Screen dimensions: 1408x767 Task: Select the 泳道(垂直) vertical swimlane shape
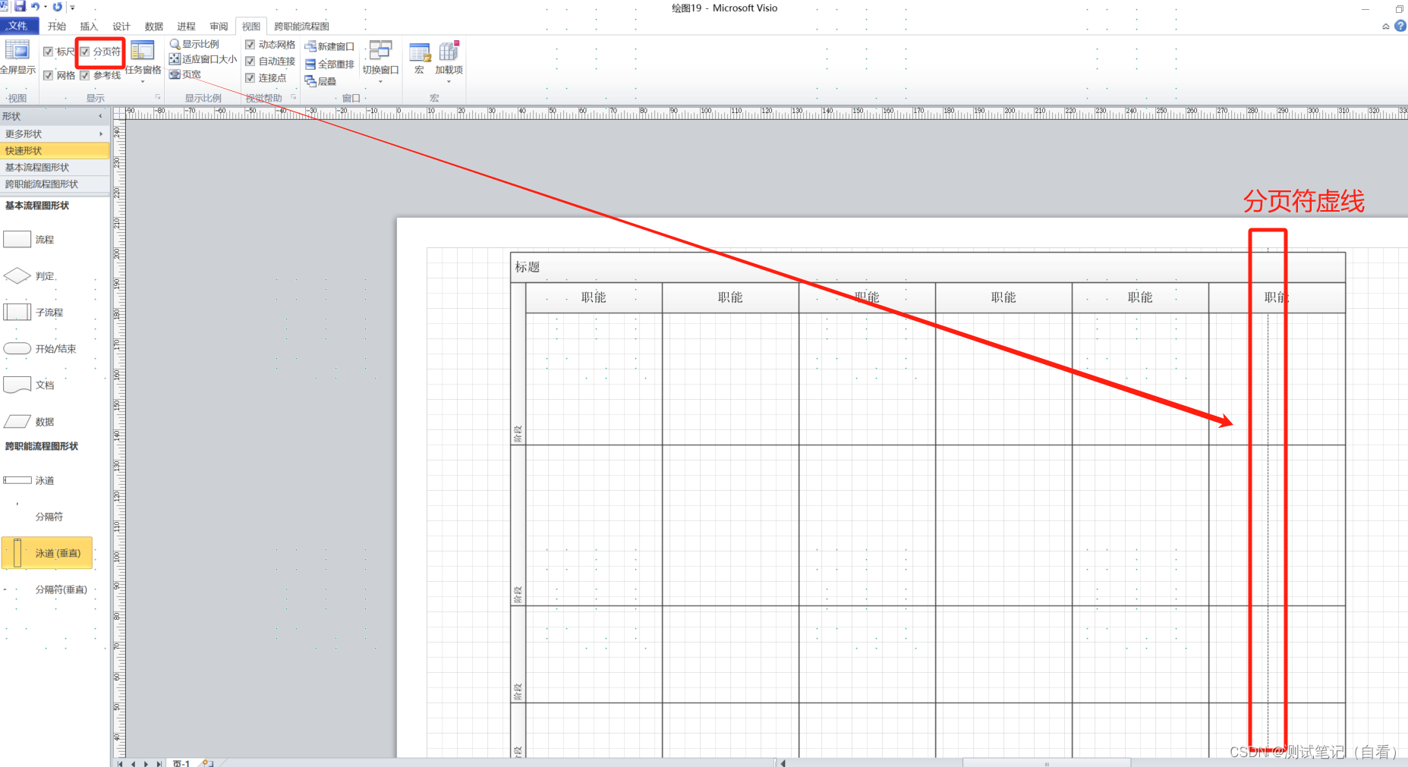[x=46, y=553]
